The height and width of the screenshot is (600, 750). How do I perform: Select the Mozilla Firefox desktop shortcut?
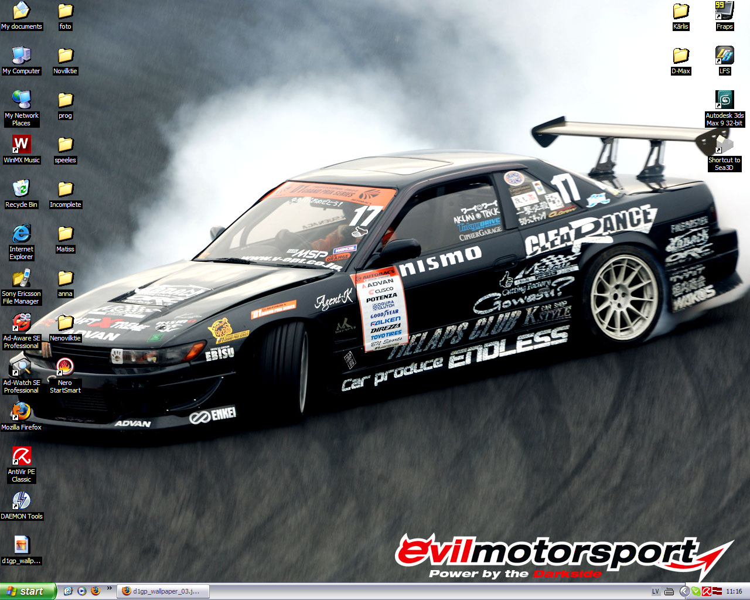point(22,417)
